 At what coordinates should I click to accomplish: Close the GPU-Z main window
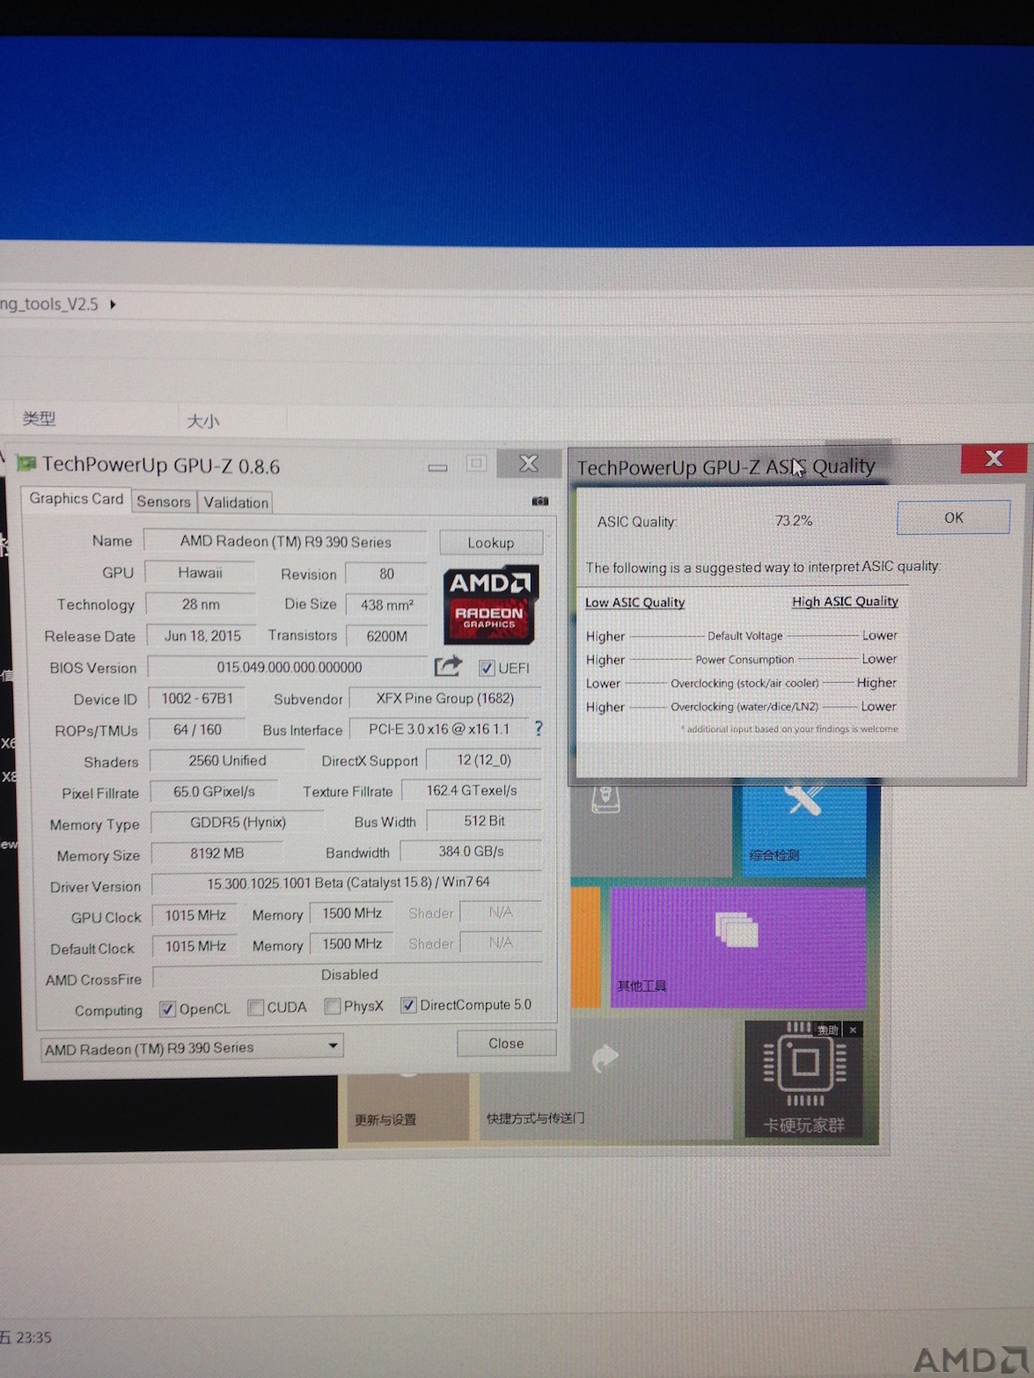pyautogui.click(x=528, y=463)
